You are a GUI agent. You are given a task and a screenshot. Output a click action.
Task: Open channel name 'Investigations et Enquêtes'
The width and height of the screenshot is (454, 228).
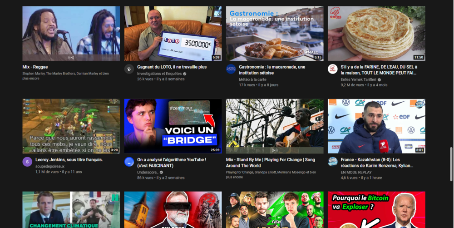[x=159, y=74]
